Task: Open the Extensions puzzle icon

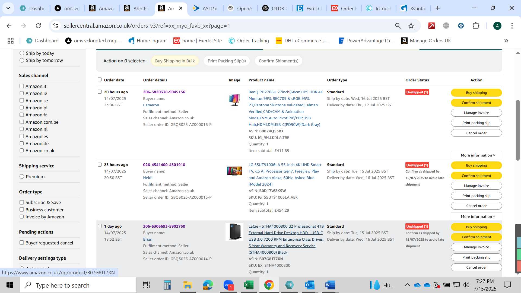Action: [476, 26]
